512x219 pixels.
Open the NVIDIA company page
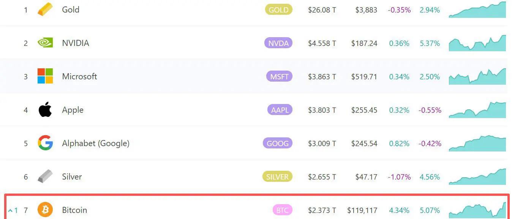pos(76,43)
